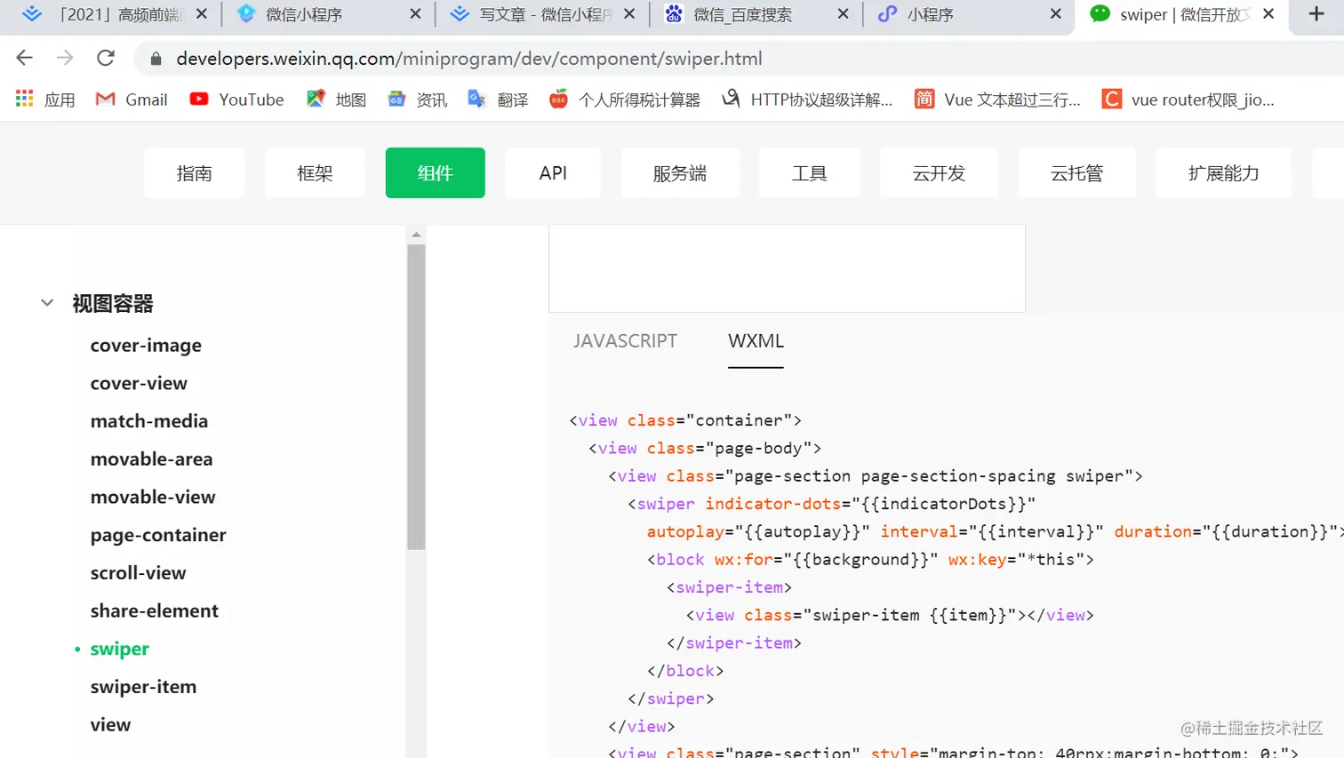The image size is (1344, 758).
Task: Close the swiper 微信开放 tab
Action: coord(1268,14)
